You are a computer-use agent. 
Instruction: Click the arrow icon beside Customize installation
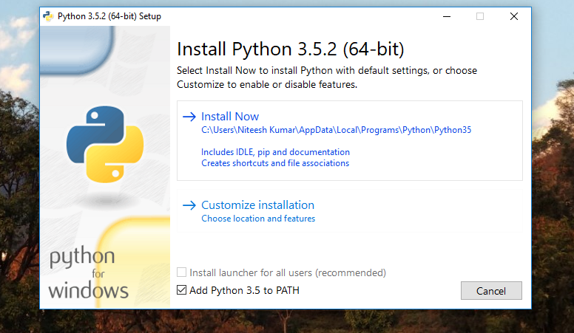pos(189,205)
